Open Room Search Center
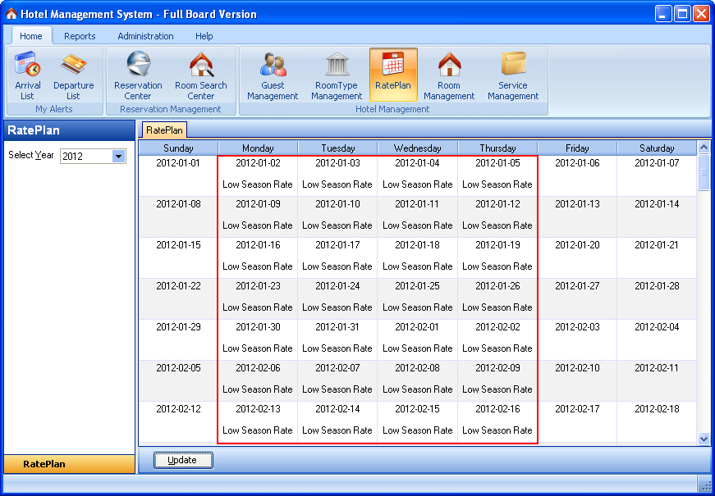 click(200, 75)
